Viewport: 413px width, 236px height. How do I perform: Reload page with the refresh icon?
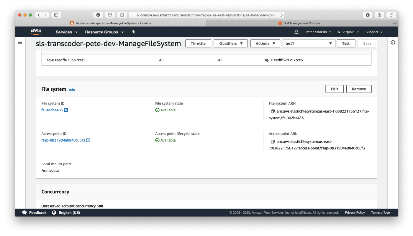pos(281,15)
